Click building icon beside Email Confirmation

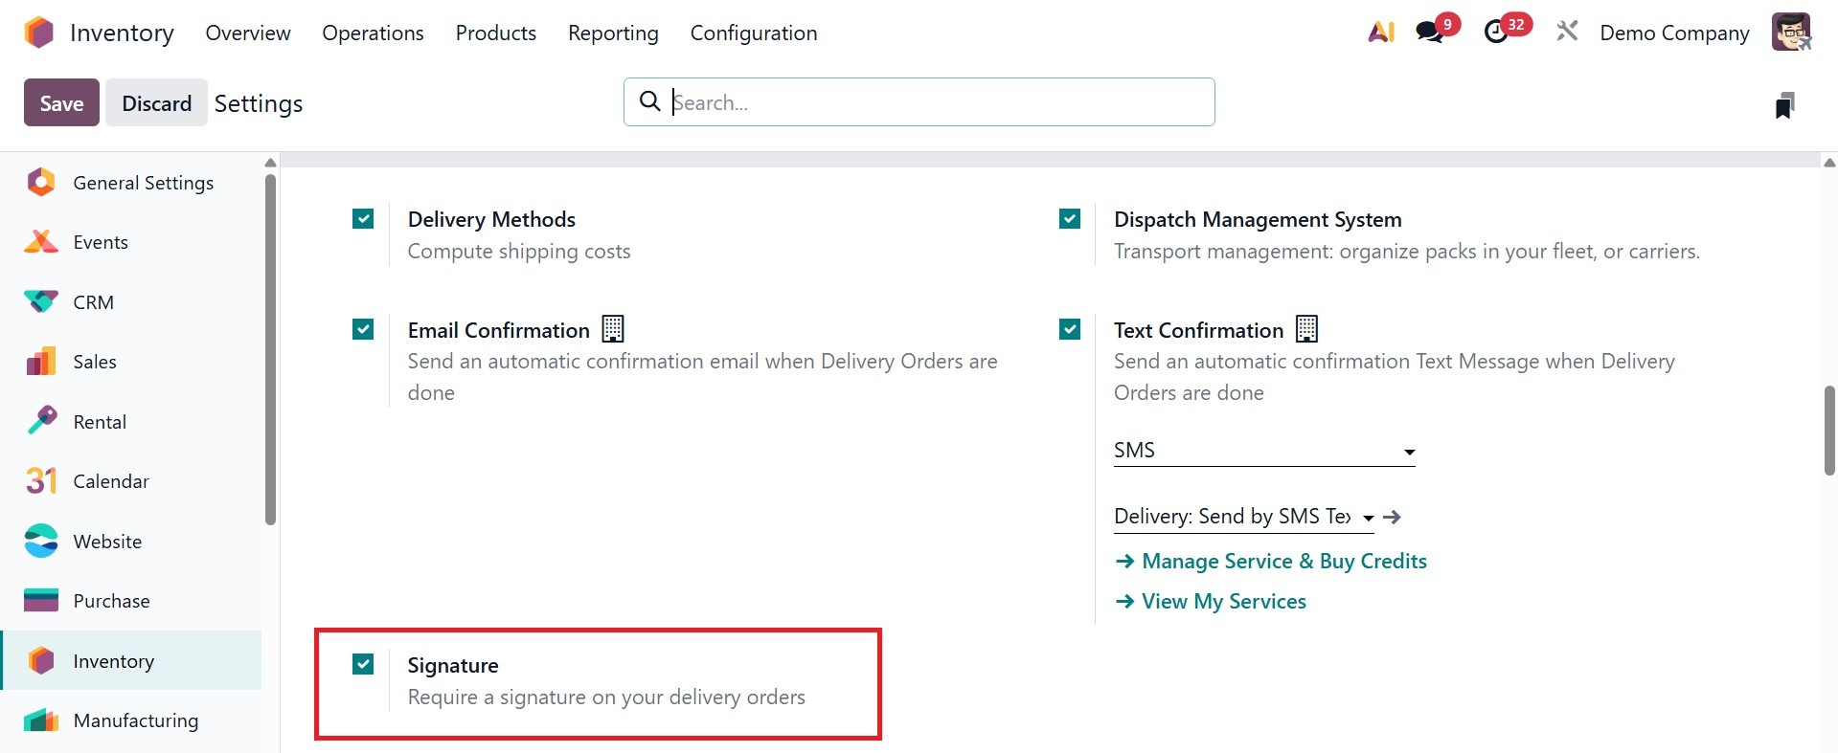coord(612,329)
